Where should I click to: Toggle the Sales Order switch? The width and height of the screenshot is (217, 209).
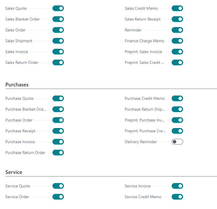click(58, 30)
